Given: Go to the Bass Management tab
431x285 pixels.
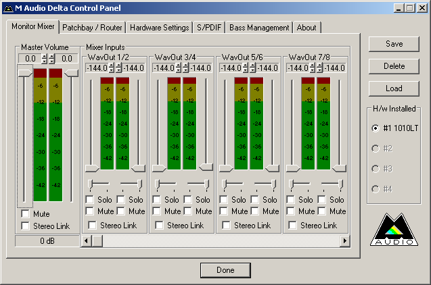Looking at the screenshot, I should pyautogui.click(x=259, y=28).
